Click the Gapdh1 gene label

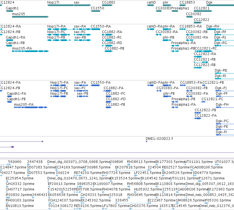(x=12, y=8)
